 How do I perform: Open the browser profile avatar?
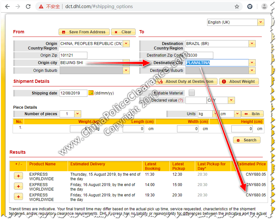(264, 7)
